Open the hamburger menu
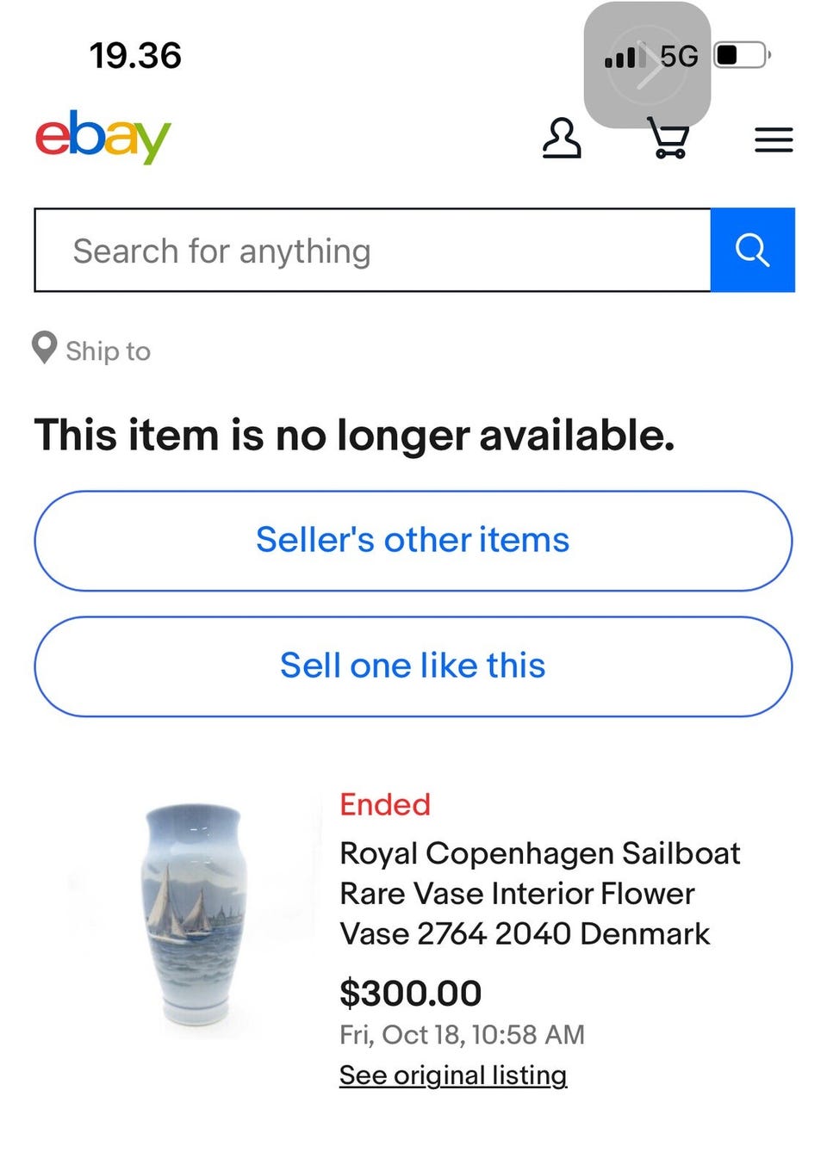The image size is (827, 1171). coord(773,139)
